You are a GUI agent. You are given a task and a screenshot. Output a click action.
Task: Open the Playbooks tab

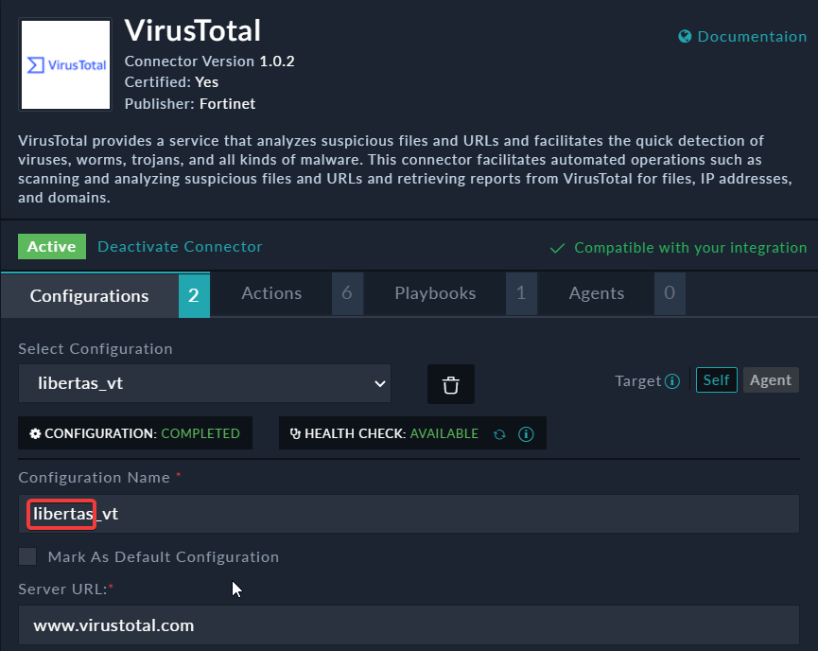[x=435, y=293]
